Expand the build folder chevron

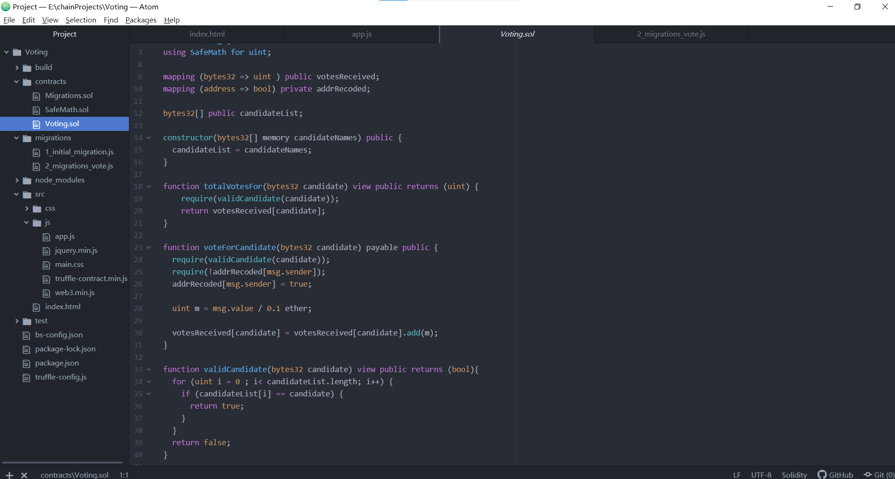tap(17, 68)
